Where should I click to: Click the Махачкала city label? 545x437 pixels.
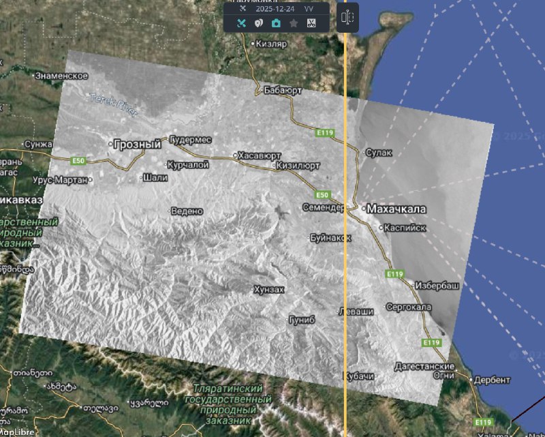point(396,209)
